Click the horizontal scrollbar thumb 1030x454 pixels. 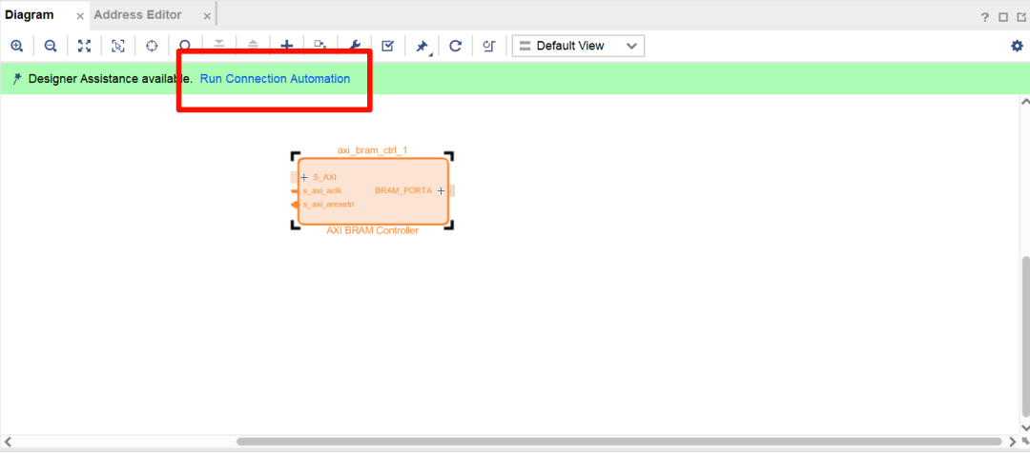[619, 442]
